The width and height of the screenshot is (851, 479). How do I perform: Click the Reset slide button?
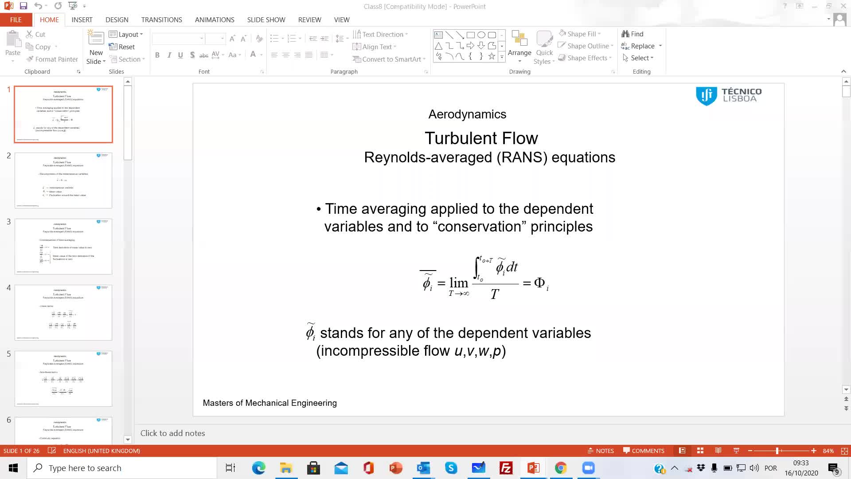[122, 47]
